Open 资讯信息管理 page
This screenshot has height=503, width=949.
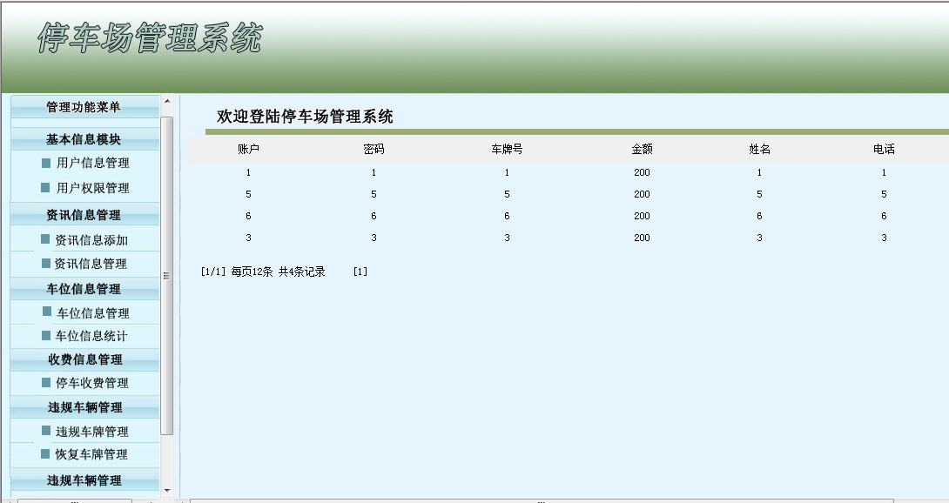91,264
